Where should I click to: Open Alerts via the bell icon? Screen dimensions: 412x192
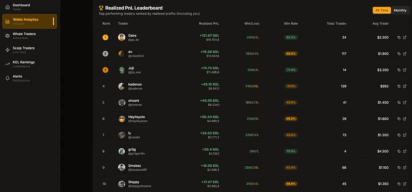(7, 78)
